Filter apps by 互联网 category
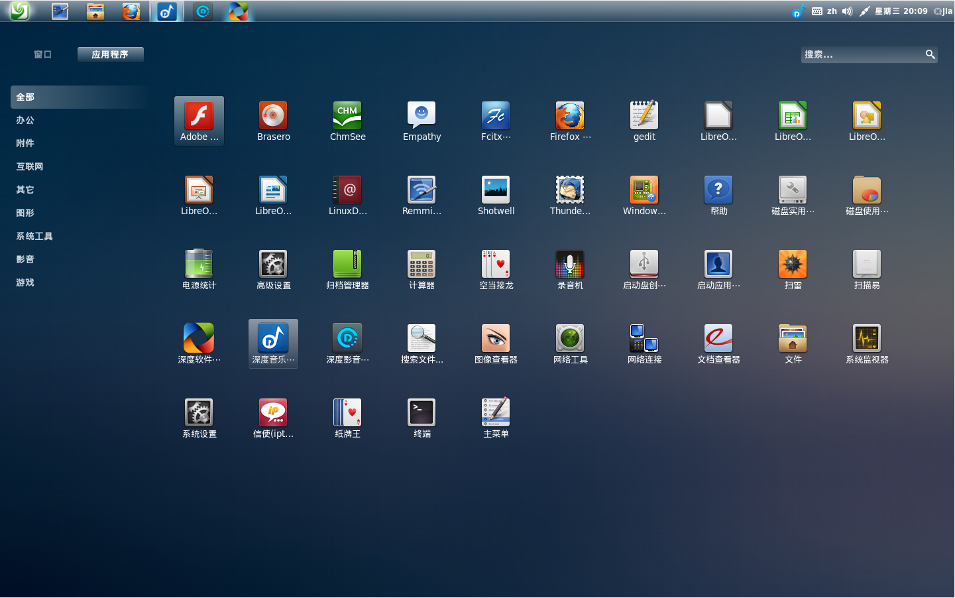This screenshot has height=598, width=955. tap(30, 166)
